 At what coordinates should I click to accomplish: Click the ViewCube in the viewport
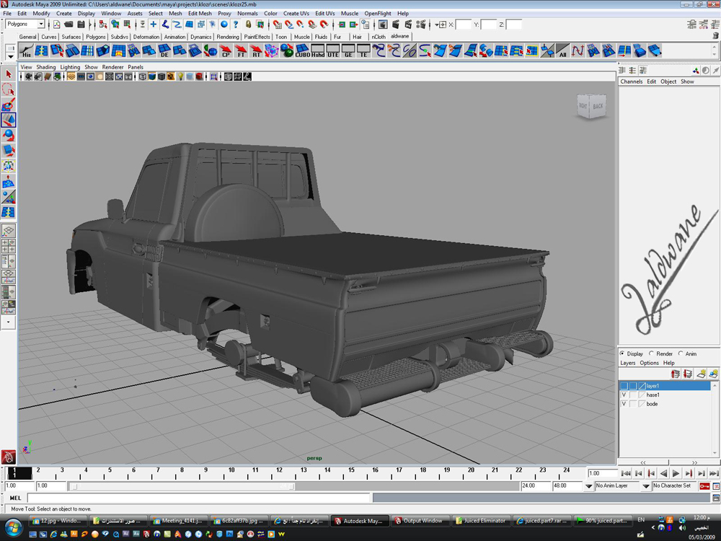(591, 106)
